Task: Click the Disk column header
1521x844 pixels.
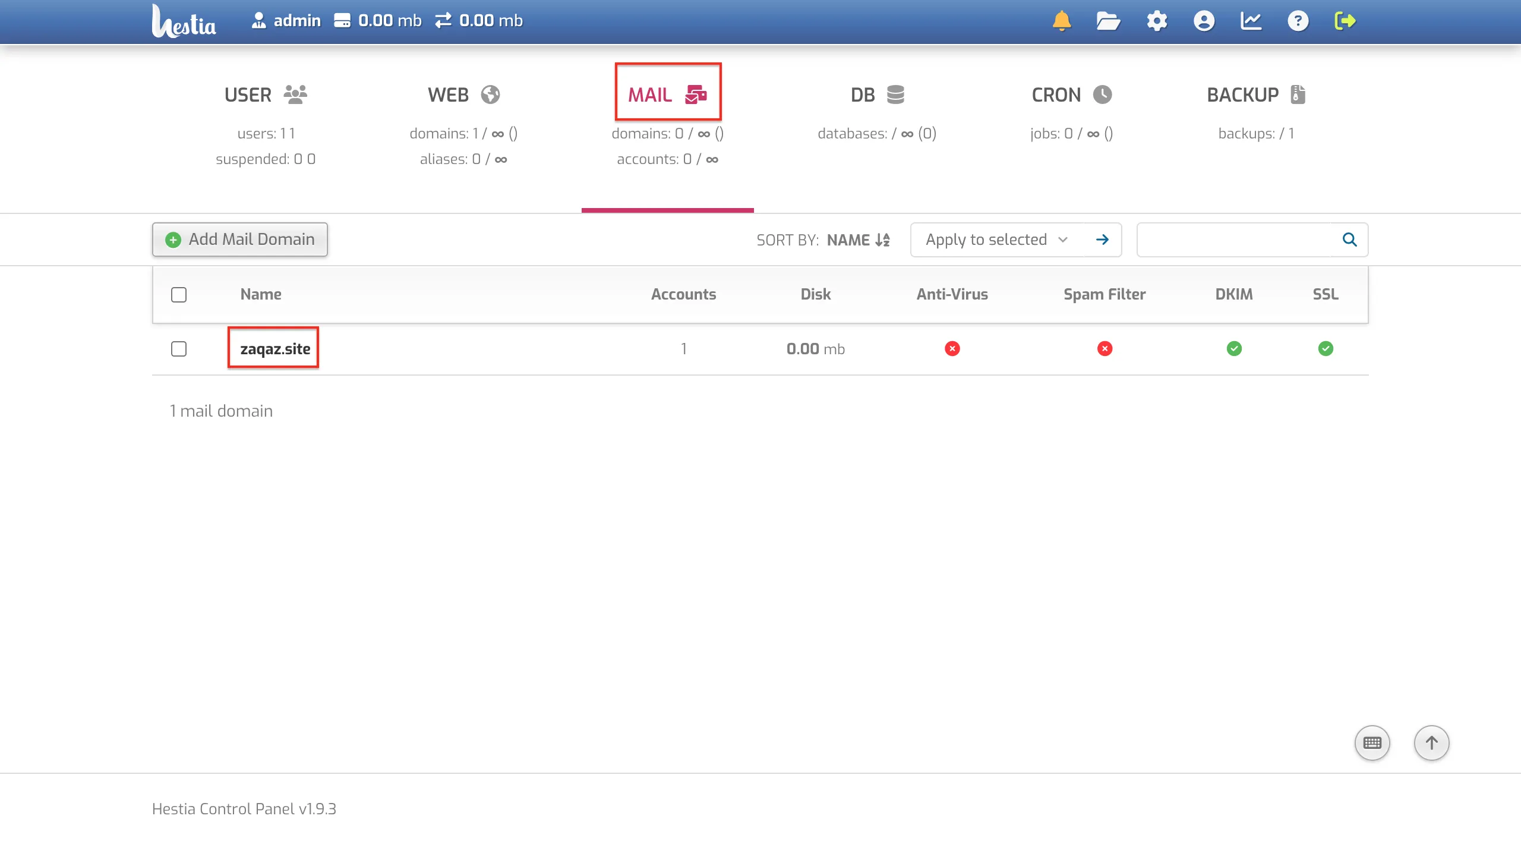Action: [x=816, y=294]
